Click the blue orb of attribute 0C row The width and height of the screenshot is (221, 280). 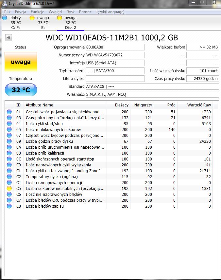point(9,159)
